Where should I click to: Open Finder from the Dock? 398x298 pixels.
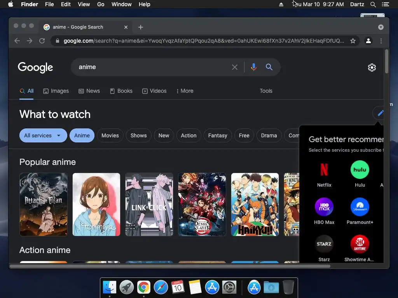109,288
